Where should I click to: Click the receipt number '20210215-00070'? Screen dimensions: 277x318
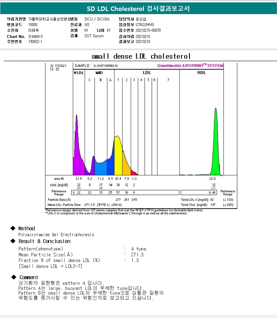pyautogui.click(x=148, y=31)
